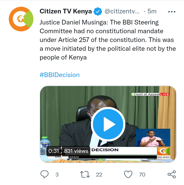The height and width of the screenshot is (185, 184).
Task: Click the reply speech bubble icon
Action: pos(45,174)
